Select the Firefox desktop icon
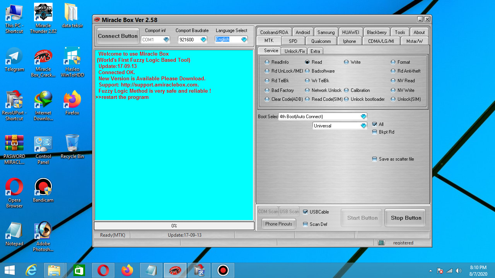This screenshot has height=278, width=495. tap(72, 103)
